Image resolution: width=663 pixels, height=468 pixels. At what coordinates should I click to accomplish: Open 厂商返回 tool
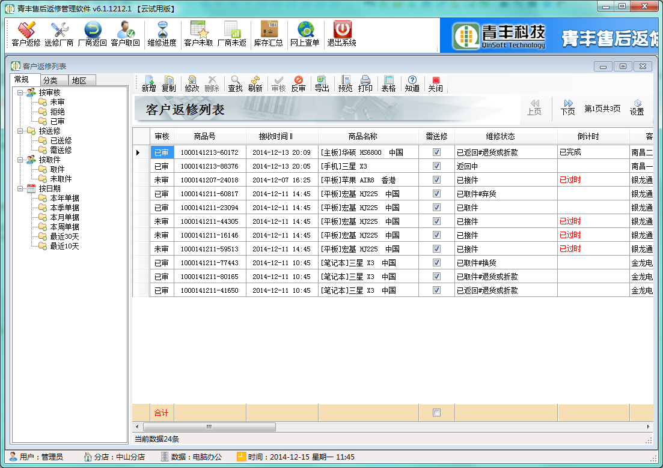pos(92,35)
